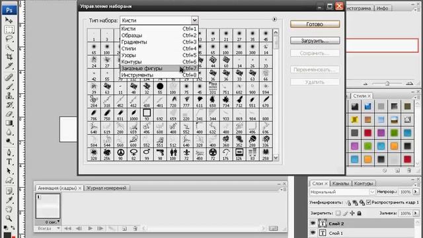Select the Gradient tool
This screenshot has height=238, width=423.
(x=9, y=123)
